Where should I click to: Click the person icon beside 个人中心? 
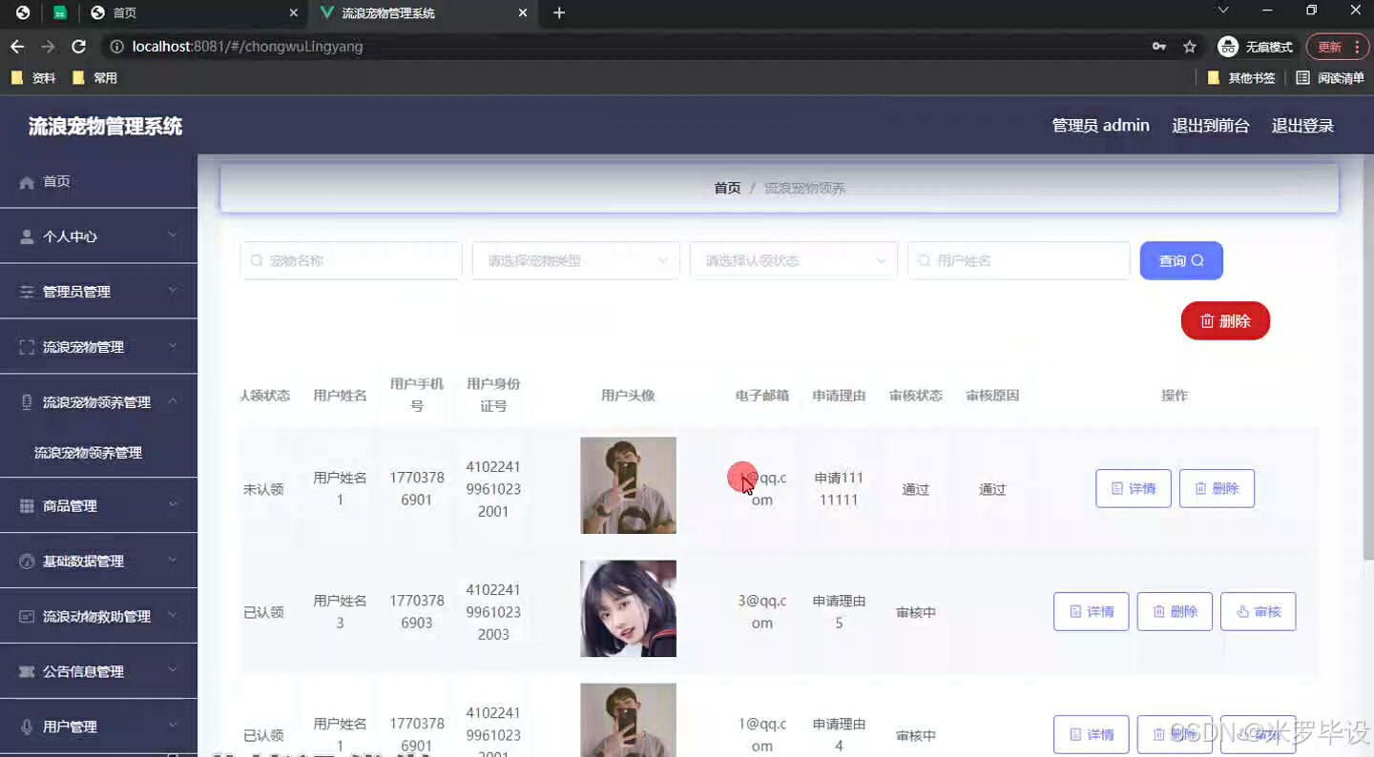tap(27, 236)
